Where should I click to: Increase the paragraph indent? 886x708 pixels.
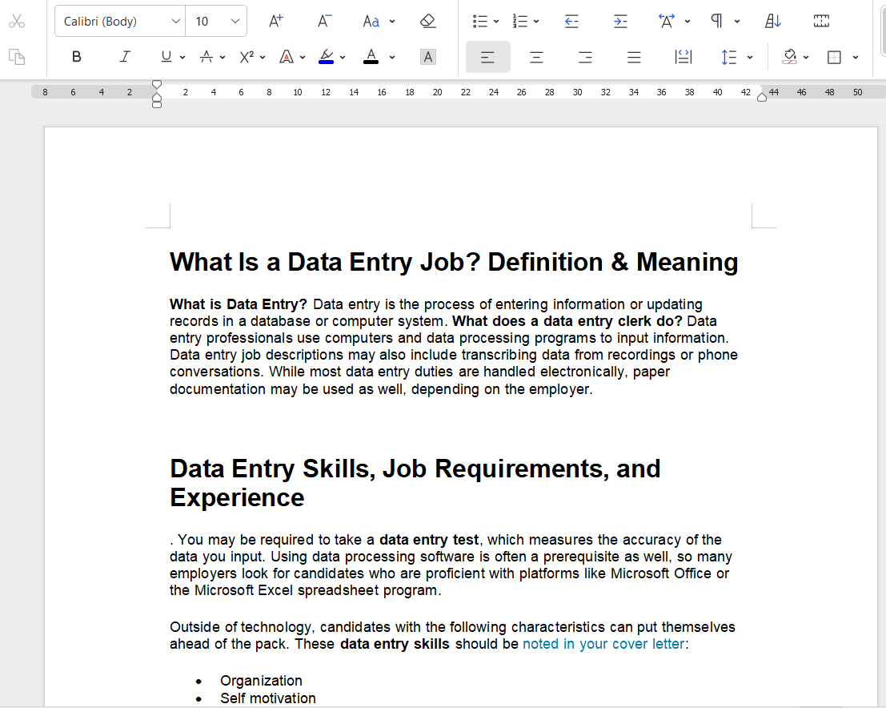(620, 22)
